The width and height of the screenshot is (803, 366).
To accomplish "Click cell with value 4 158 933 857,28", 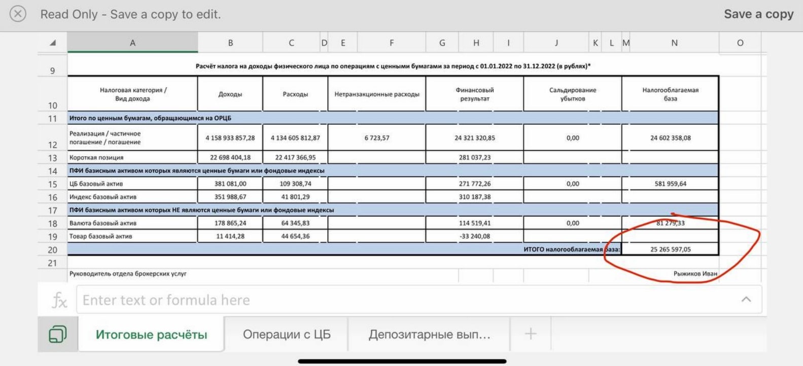I will pos(230,138).
